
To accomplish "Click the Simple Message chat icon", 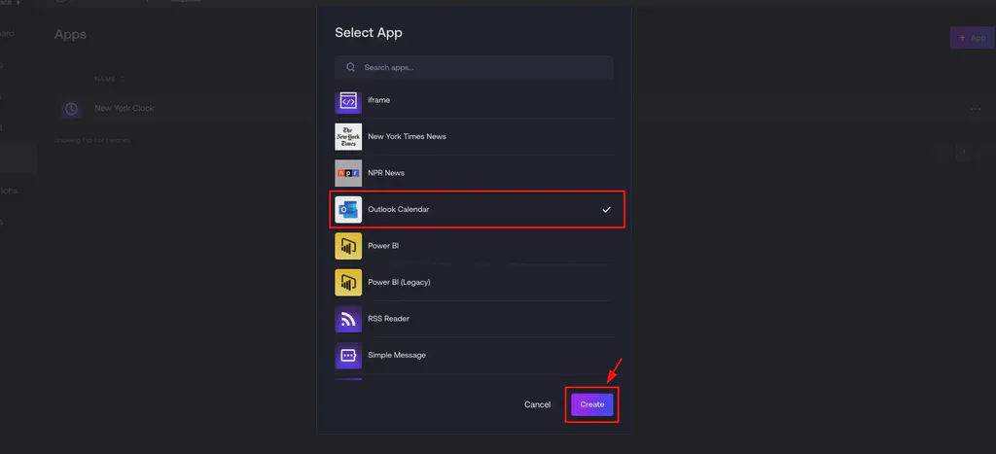I will (348, 355).
